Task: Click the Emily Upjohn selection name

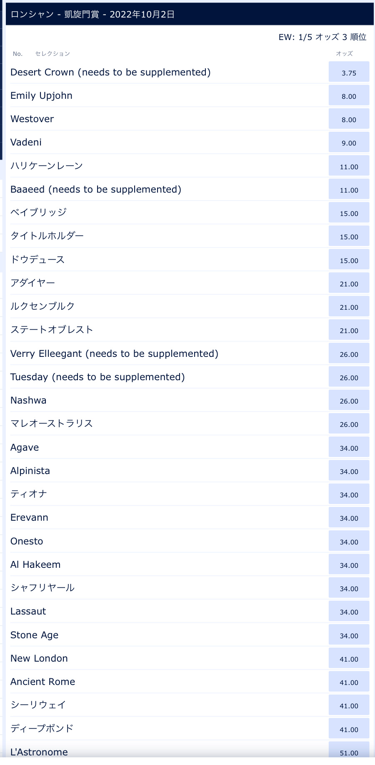Action: pyautogui.click(x=41, y=95)
